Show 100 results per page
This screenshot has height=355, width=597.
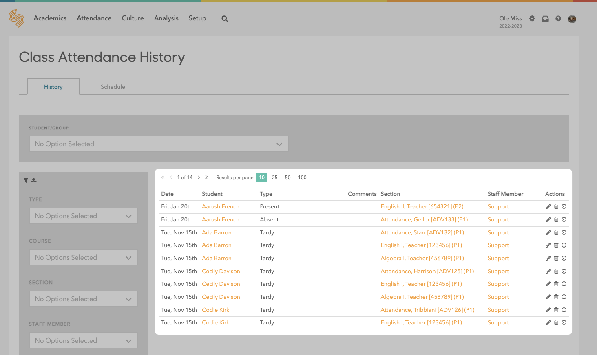point(302,177)
